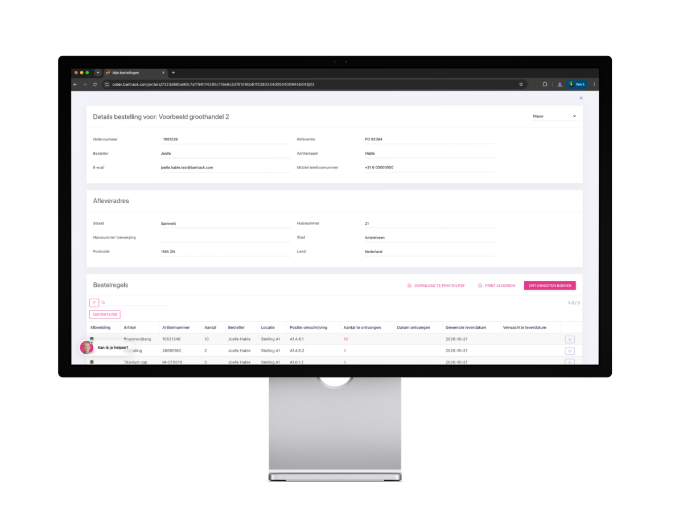Click the stack image icon for Boutensnijtang
Screen dimensions: 683x512
[92, 338]
